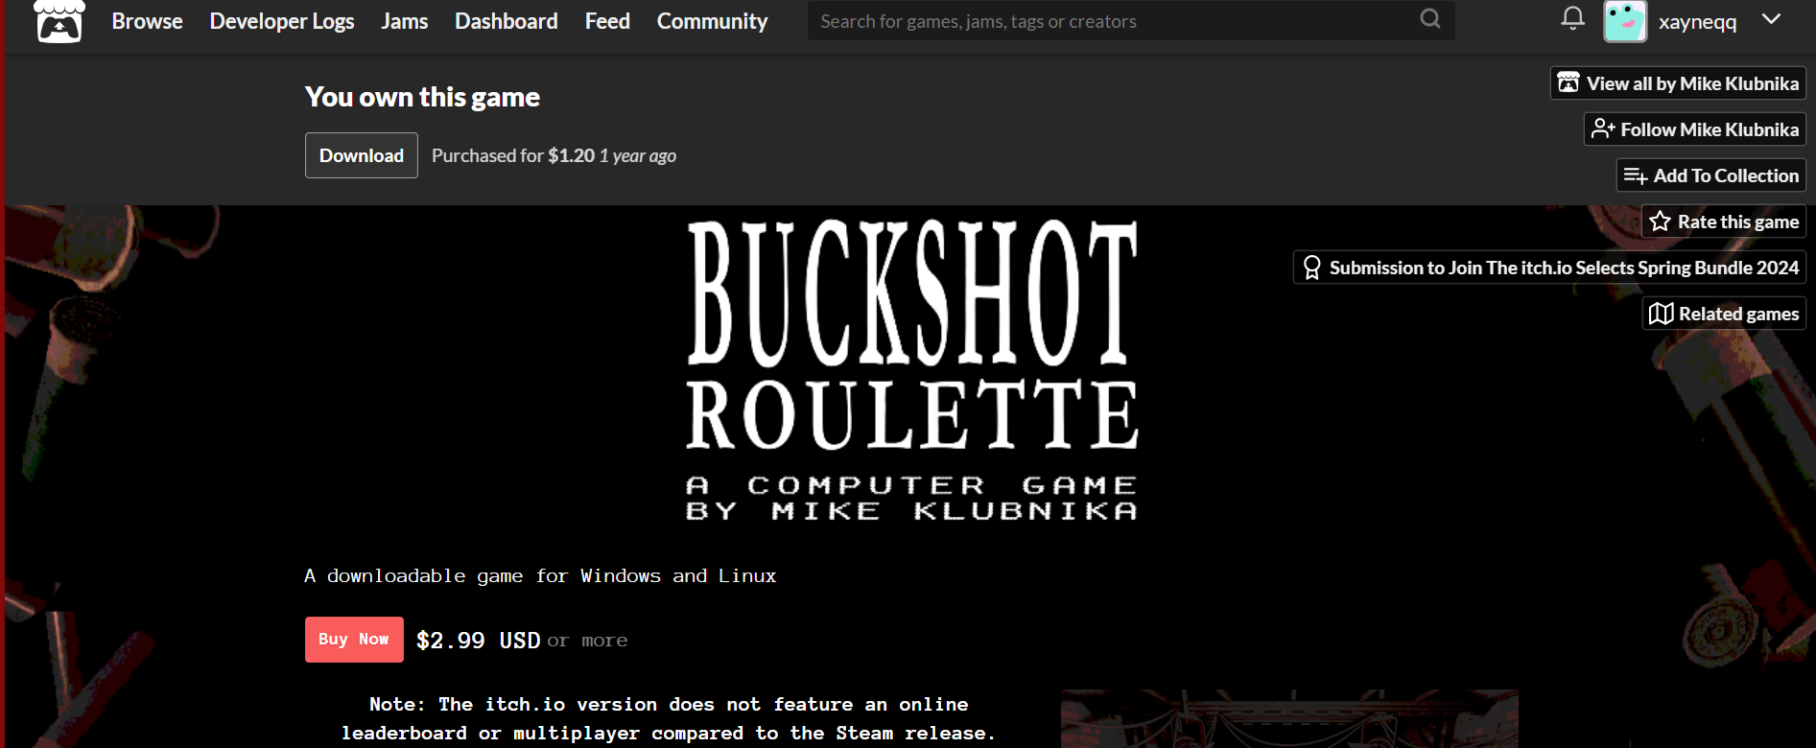The image size is (1816, 748).
Task: Click the xayneqq profile avatar
Action: click(1625, 21)
